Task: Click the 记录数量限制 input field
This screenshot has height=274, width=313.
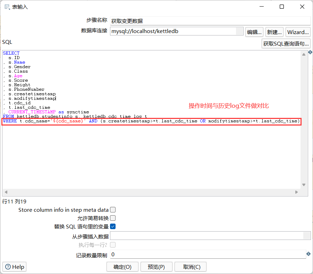Action: 208,255
